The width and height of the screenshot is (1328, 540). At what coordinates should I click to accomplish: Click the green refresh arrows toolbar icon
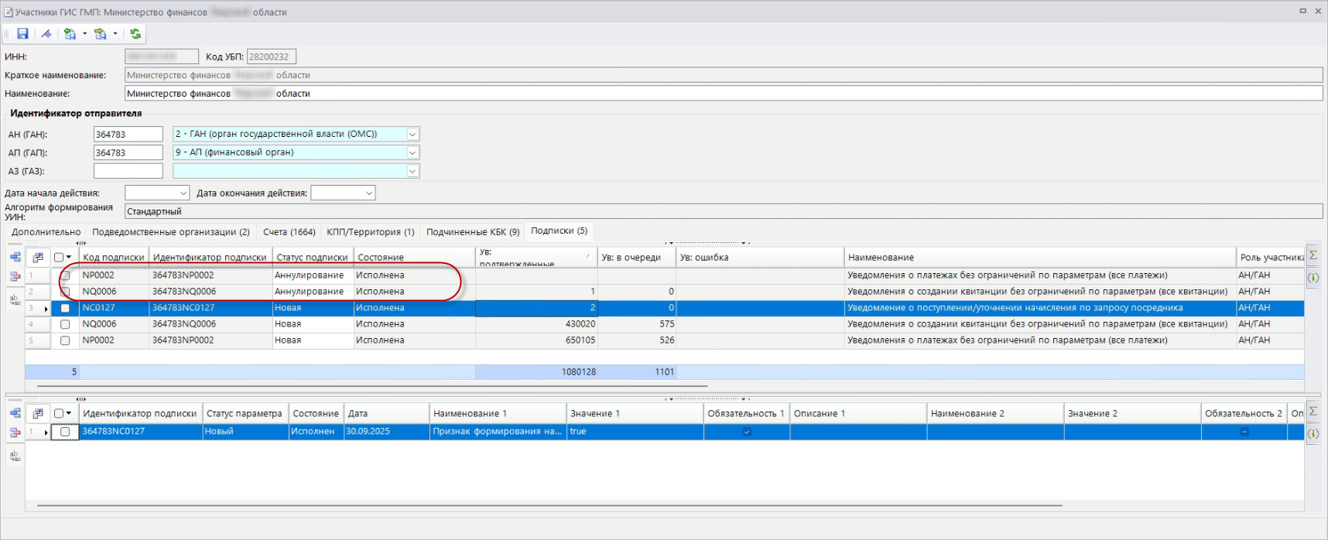[x=135, y=34]
